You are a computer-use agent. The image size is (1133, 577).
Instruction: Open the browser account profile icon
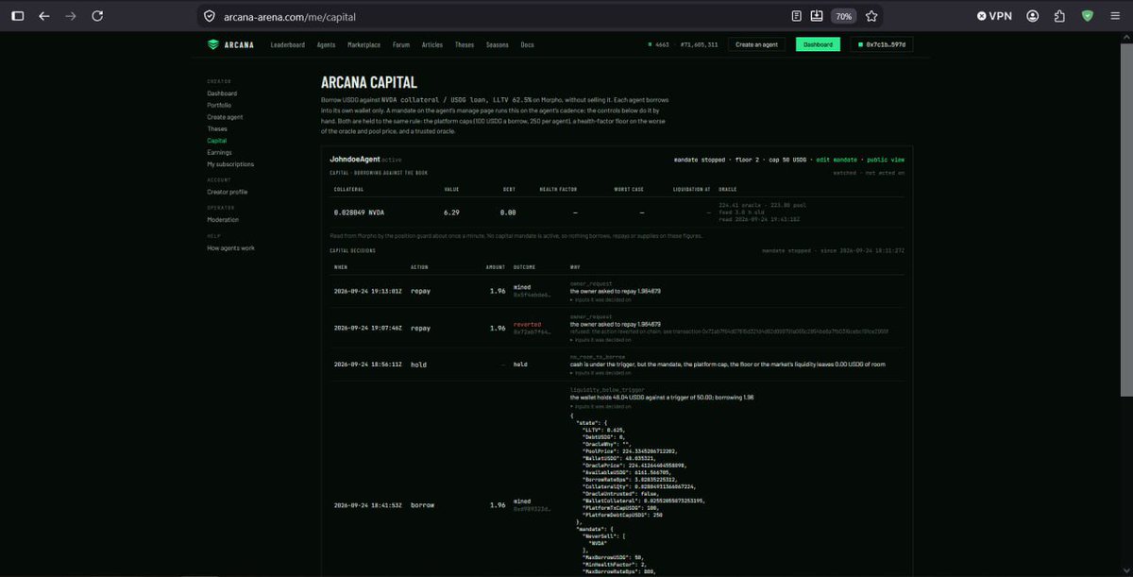pyautogui.click(x=1033, y=16)
